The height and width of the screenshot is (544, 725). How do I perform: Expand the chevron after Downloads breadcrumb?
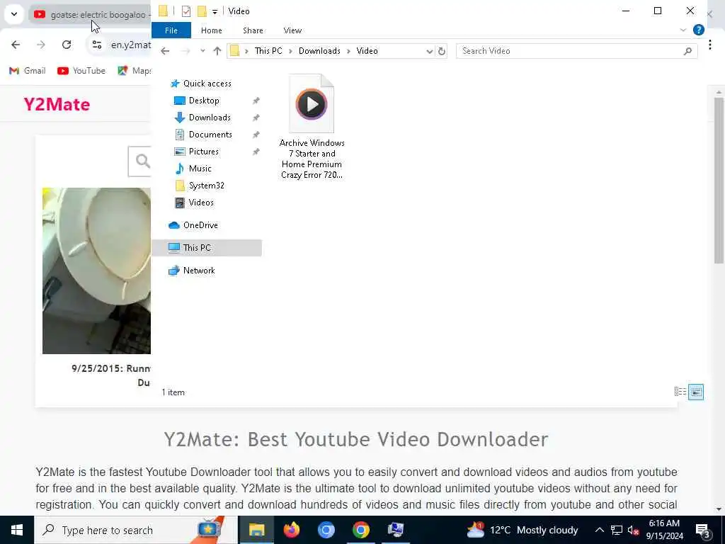tap(348, 51)
